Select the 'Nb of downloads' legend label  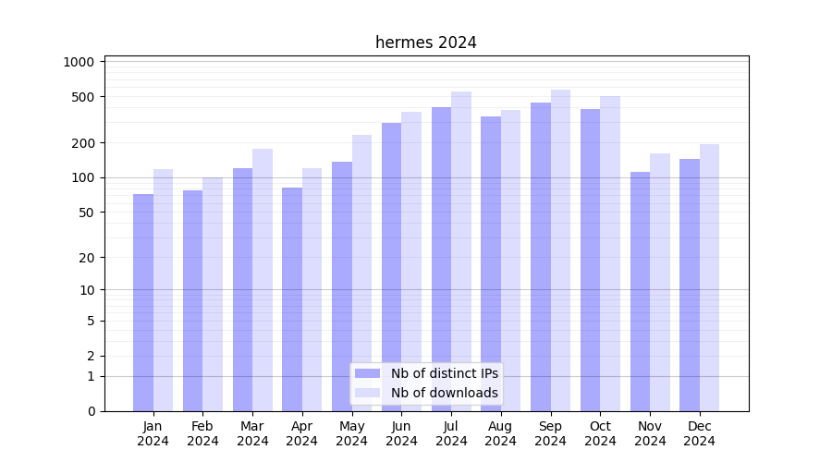pyautogui.click(x=444, y=393)
